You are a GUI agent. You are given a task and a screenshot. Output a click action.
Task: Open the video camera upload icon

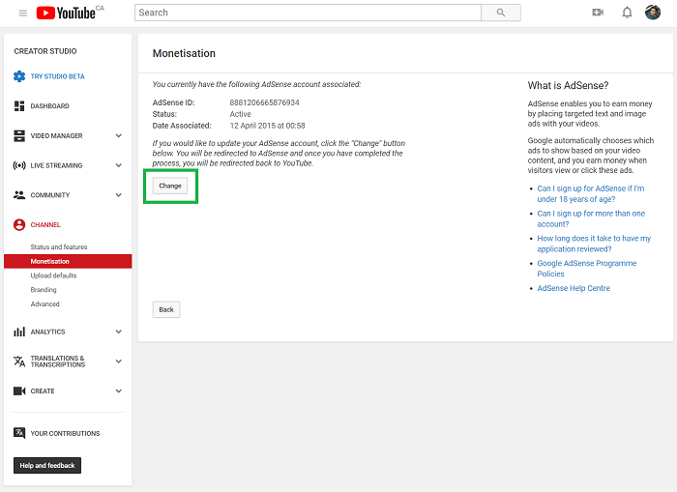pyautogui.click(x=597, y=13)
